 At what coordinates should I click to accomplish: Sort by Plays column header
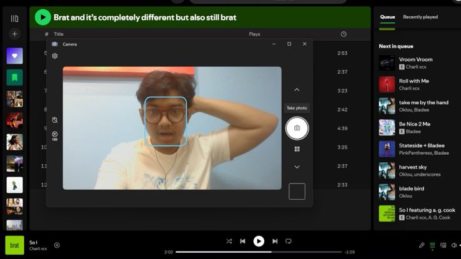coord(254,34)
